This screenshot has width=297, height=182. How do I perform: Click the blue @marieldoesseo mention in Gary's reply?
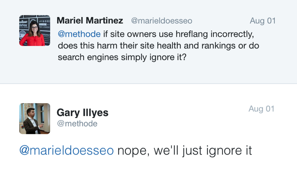67,150
